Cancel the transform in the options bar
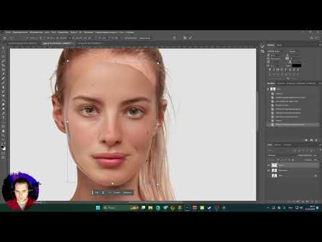This screenshot has width=322, height=242. tap(185, 38)
